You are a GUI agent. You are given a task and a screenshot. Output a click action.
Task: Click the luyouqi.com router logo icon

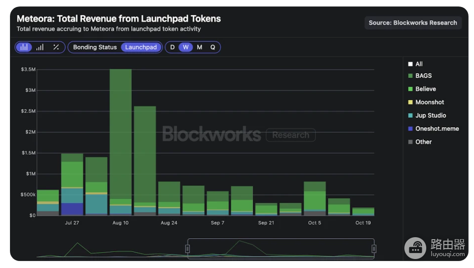pyautogui.click(x=415, y=248)
